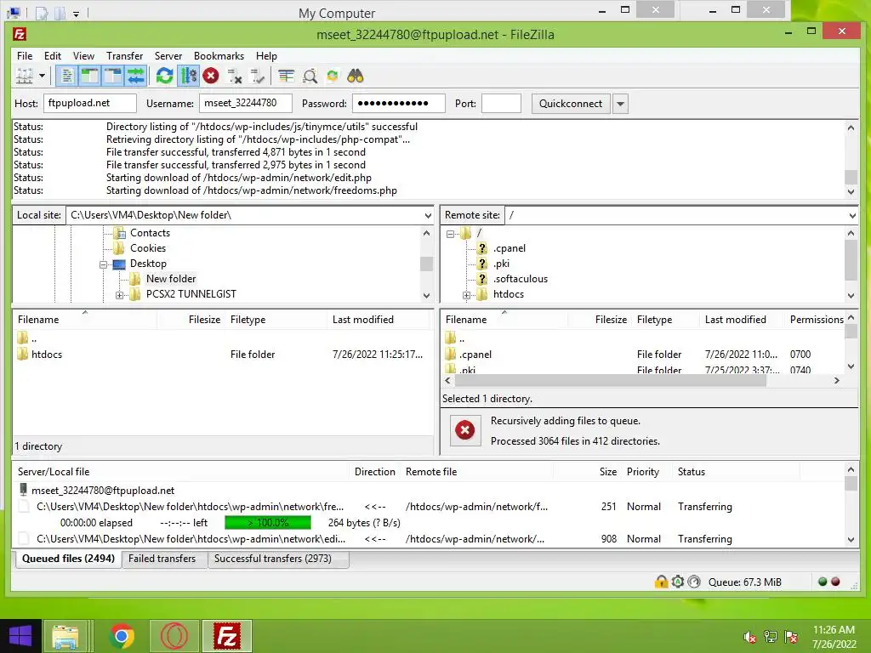
Task: Open the Site Manager dropdown arrow
Action: [x=42, y=76]
